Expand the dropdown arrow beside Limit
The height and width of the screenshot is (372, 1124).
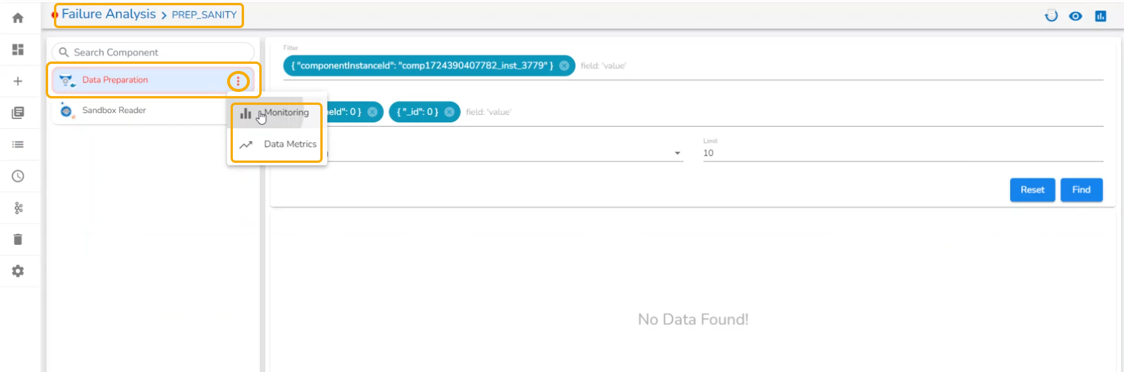pos(678,153)
